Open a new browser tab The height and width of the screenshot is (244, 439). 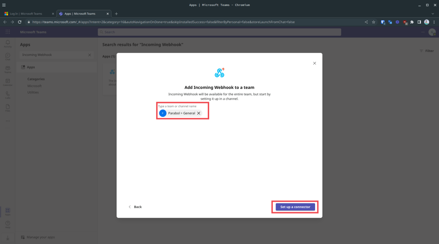pyautogui.click(x=116, y=14)
